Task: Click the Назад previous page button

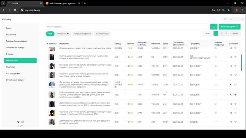Action: point(207,33)
